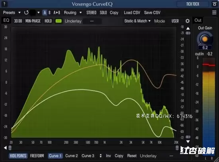This screenshot has width=219, height=162.
Task: Select Curve 2
Action: [x=72, y=156]
